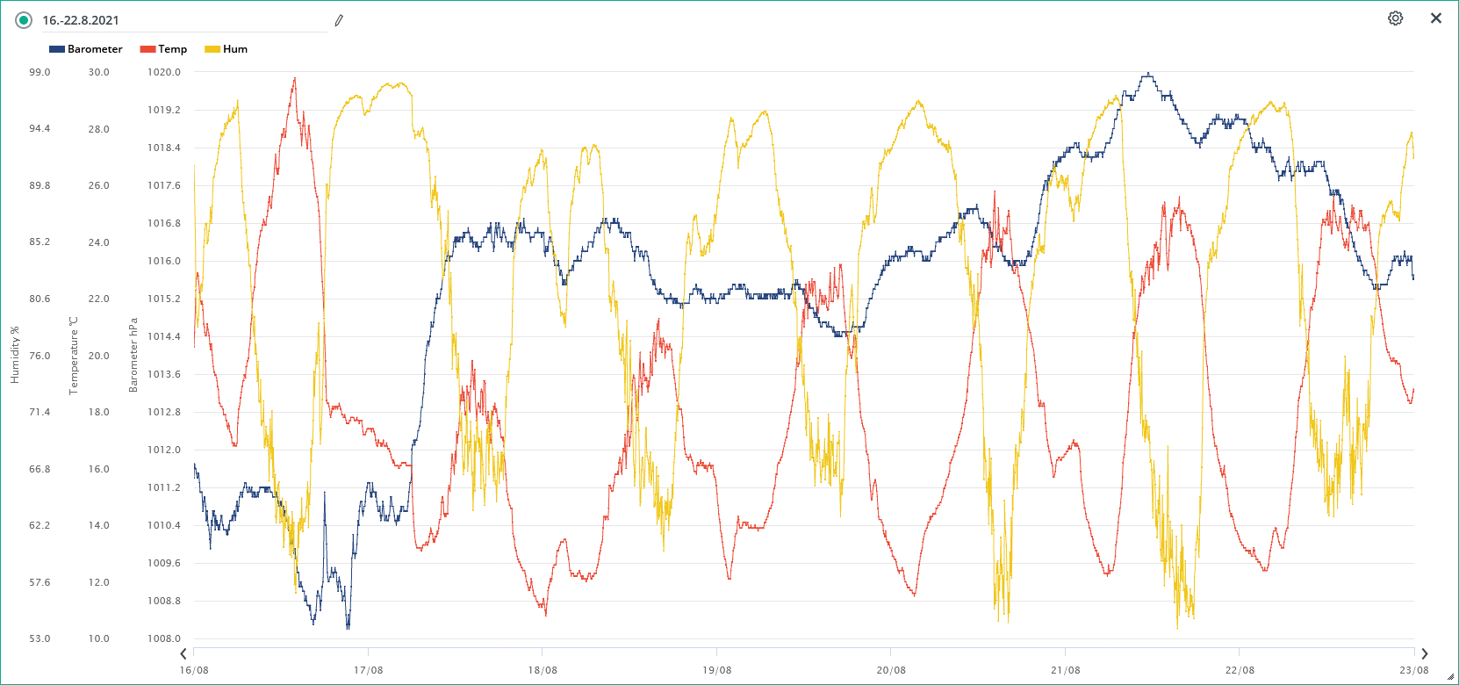Click the Humidity % axis title
The height and width of the screenshot is (685, 1459).
[14, 355]
